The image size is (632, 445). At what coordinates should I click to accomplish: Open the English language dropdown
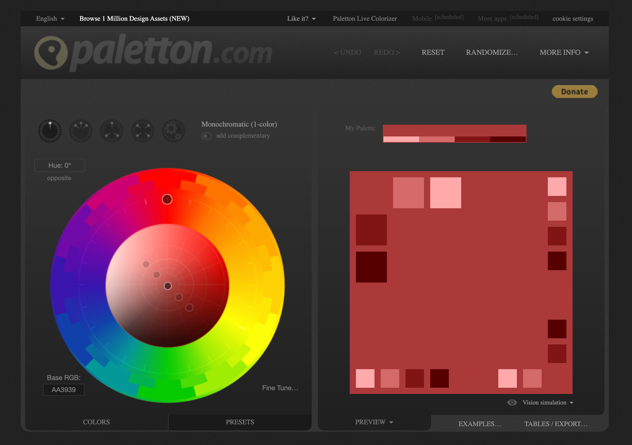coord(50,19)
